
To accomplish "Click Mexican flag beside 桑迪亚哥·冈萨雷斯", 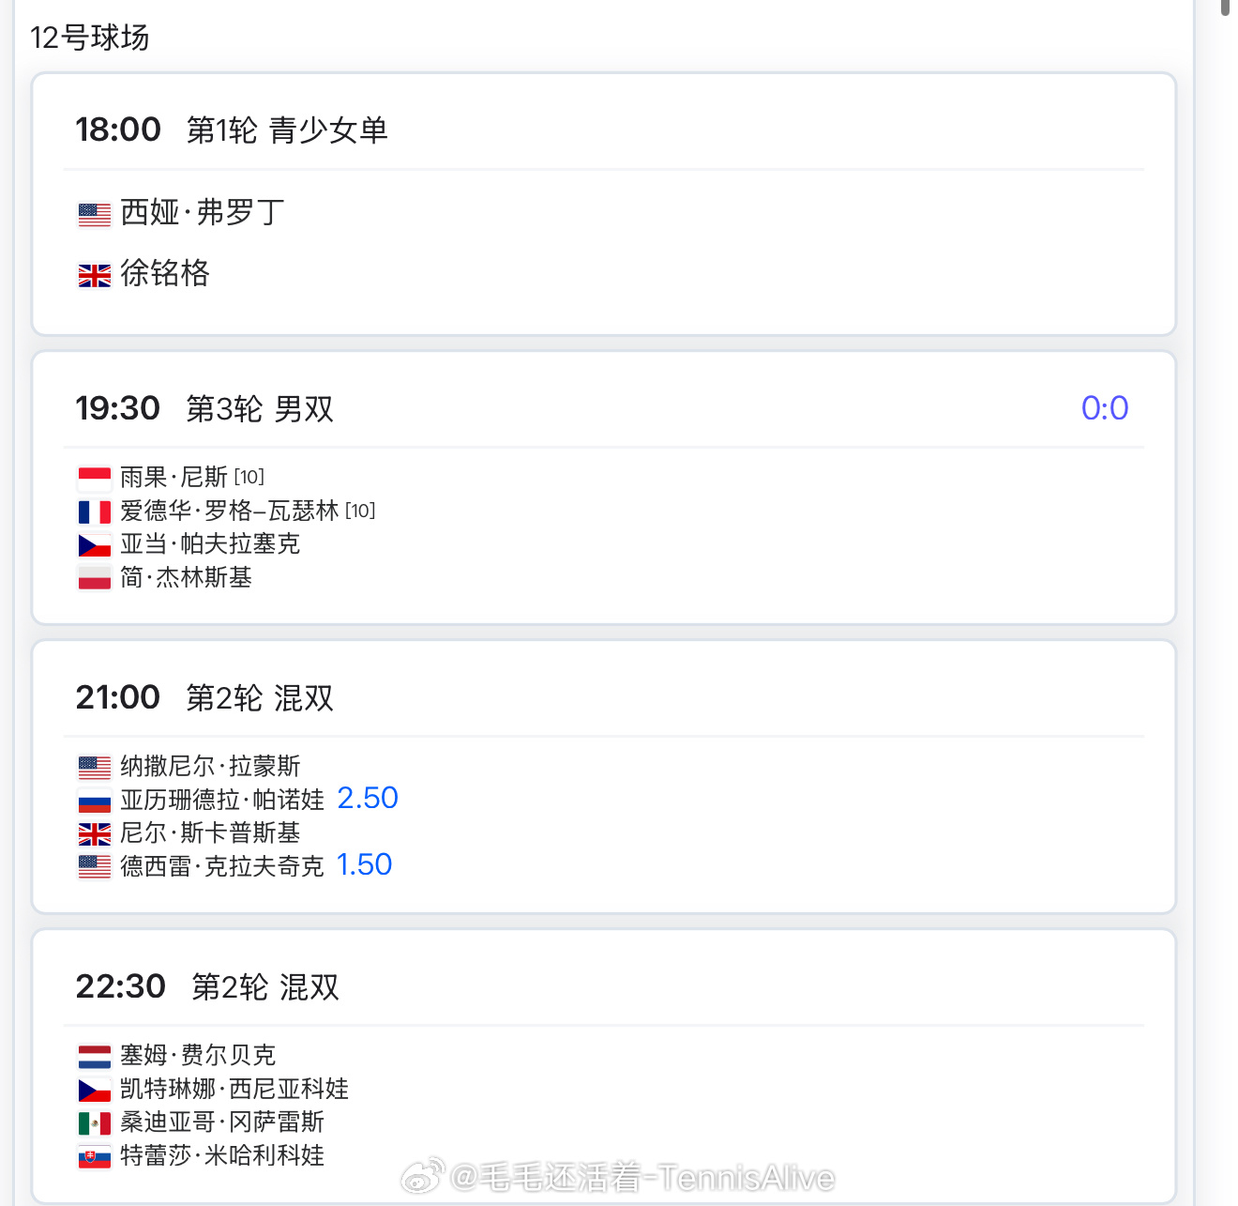I will pos(95,1123).
